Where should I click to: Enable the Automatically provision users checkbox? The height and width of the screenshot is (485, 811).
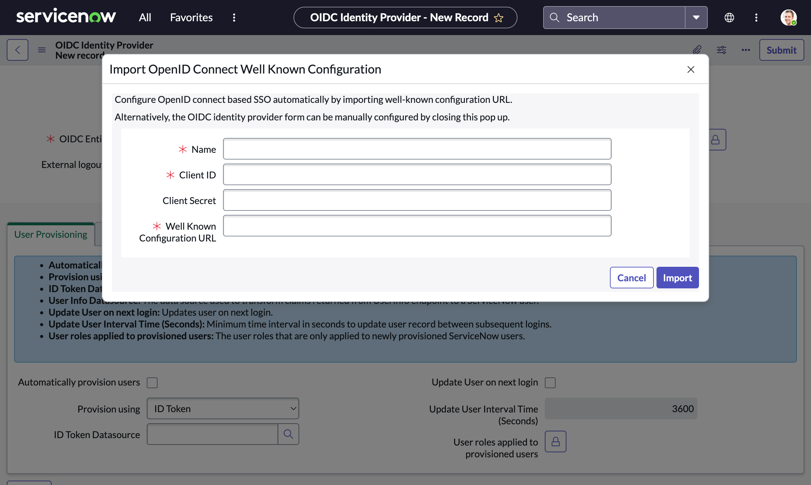tap(152, 382)
